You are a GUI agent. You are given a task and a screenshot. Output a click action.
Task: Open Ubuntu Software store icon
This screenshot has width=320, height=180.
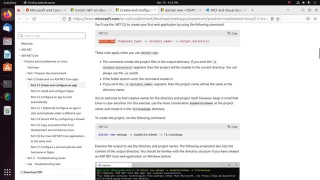(7, 67)
